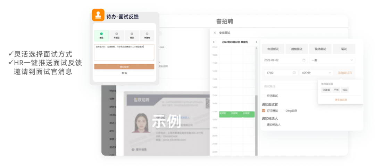
Task: Go to previous day with left arrow
Action: pyautogui.click(x=214, y=42)
